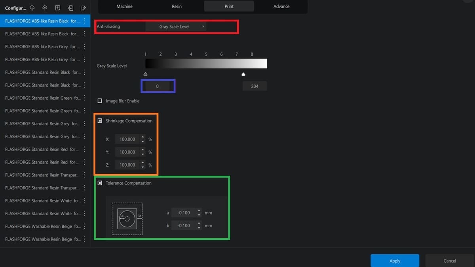Decrease tolerance b value with down arrow

[x=199, y=228]
